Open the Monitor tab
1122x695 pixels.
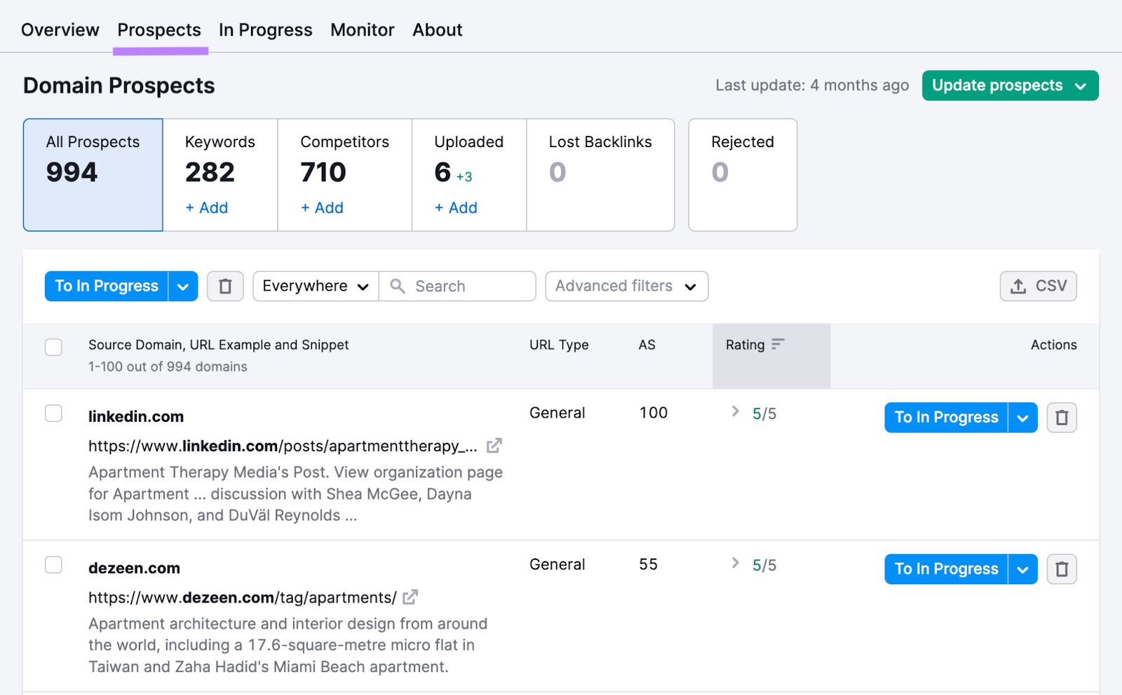tap(362, 29)
